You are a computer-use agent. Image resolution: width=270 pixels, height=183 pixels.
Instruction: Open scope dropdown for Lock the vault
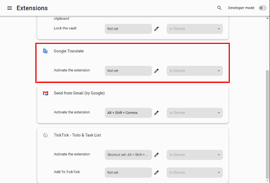195,29
